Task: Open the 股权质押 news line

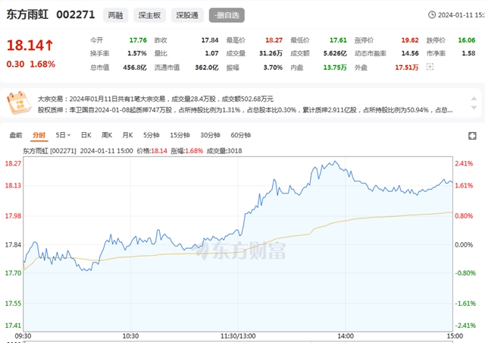Action: [246, 110]
